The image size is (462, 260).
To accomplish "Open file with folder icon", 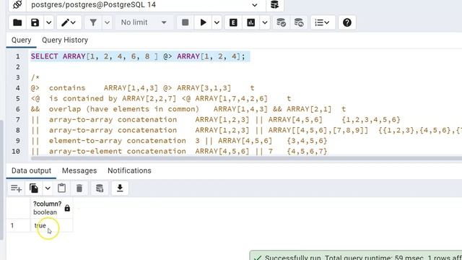I will tap(17, 22).
